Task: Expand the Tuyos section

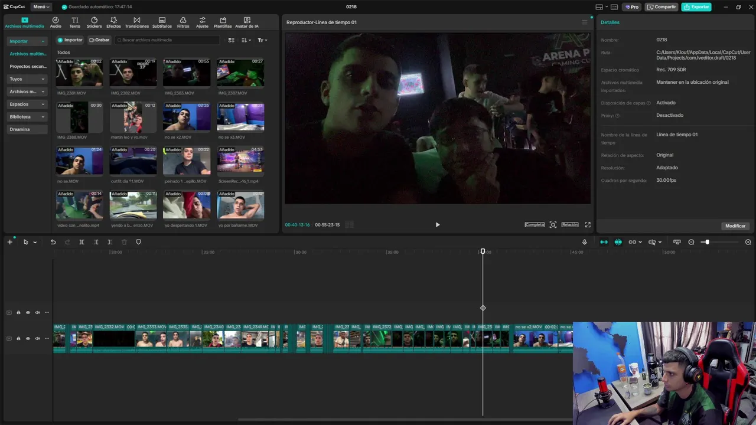Action: [x=27, y=79]
